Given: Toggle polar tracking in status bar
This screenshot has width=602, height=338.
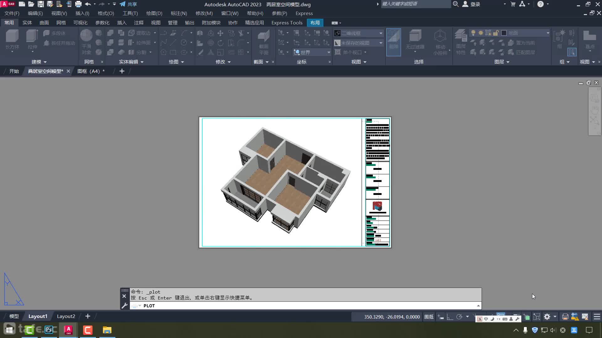Looking at the screenshot, I should click(459, 317).
